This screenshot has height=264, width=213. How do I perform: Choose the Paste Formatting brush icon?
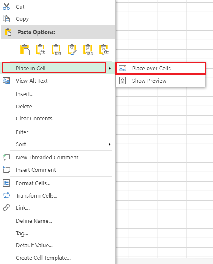(72, 50)
